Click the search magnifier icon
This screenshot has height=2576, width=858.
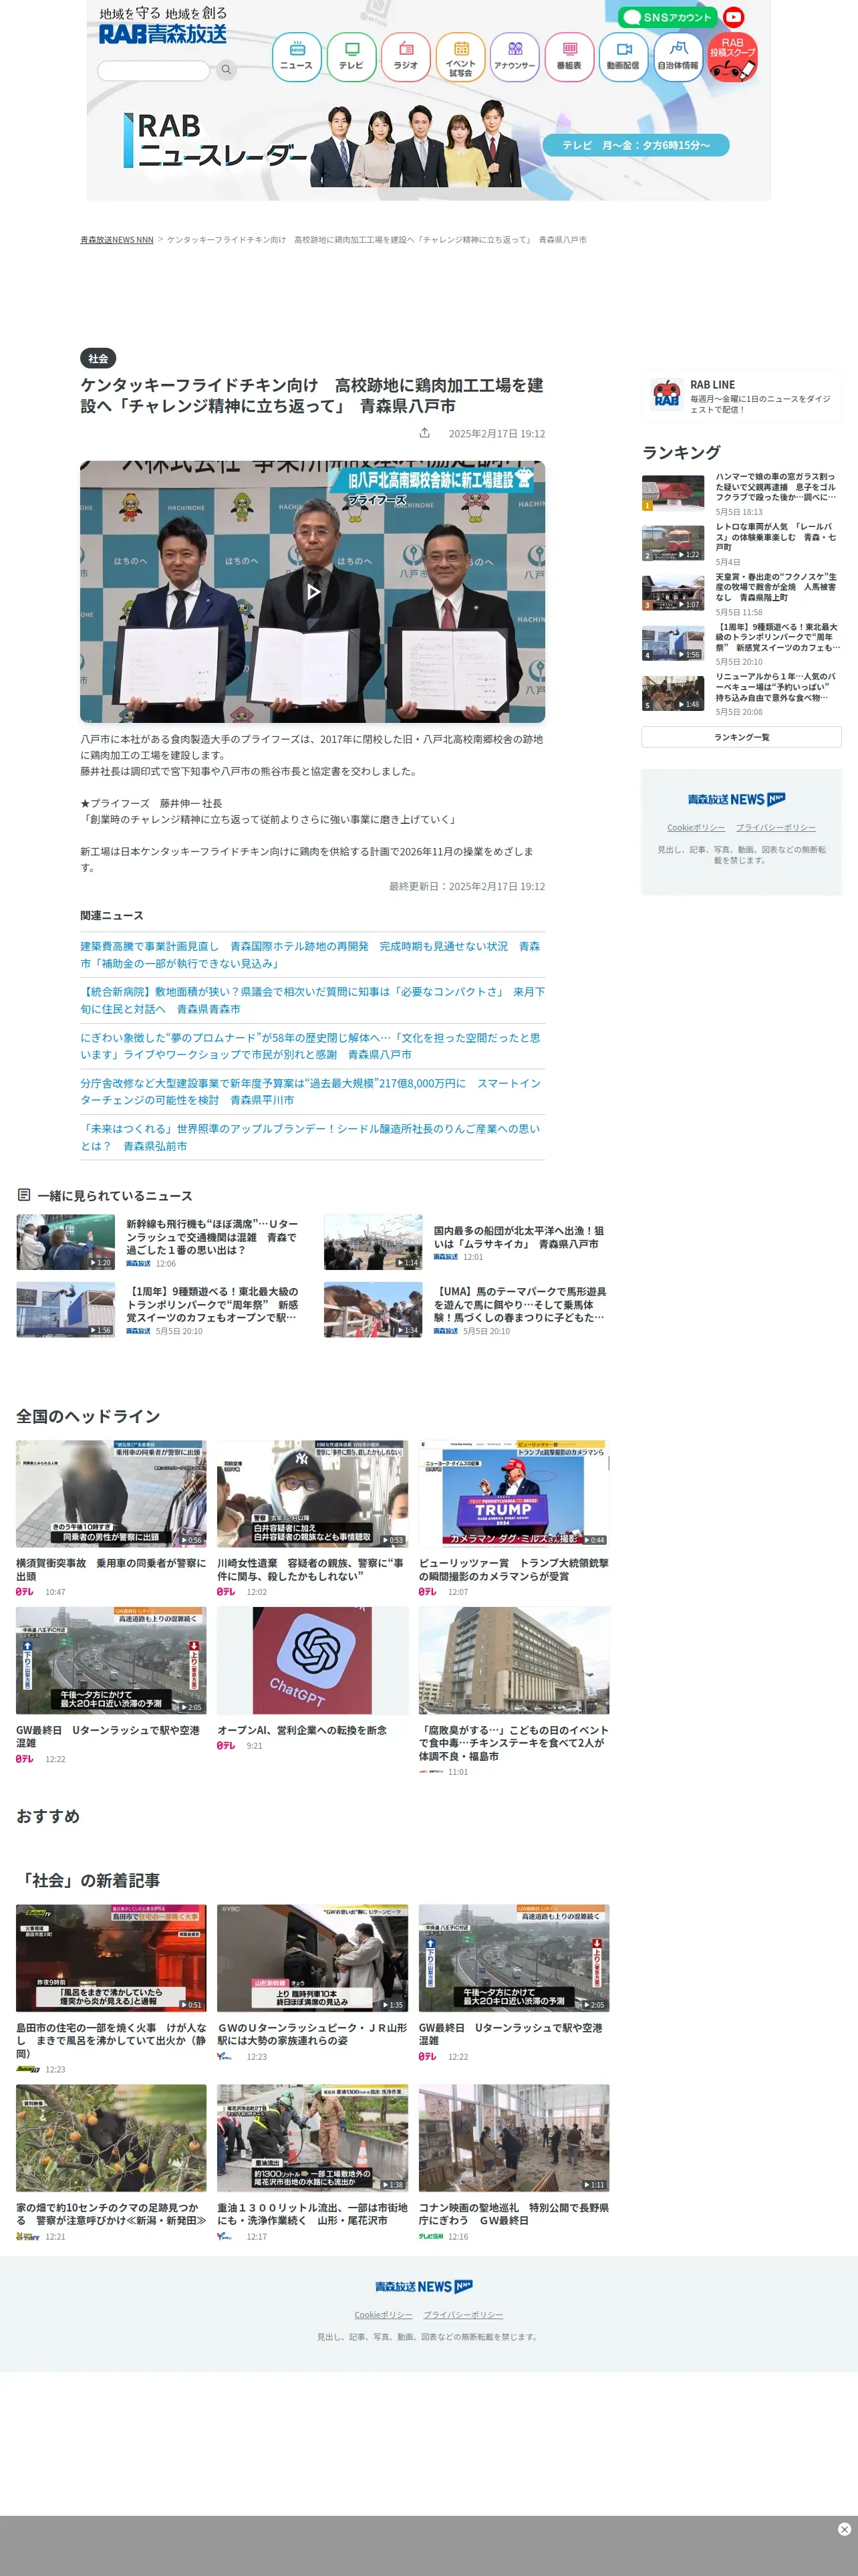point(226,70)
